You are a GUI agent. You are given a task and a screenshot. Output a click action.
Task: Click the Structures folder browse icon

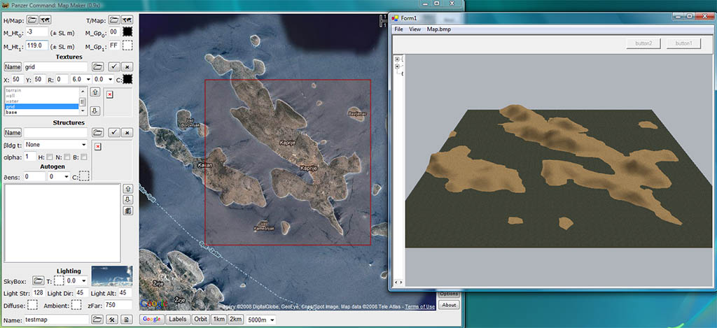[98, 132]
